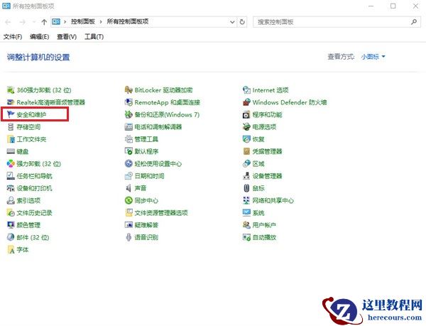Open the 轻松使用设置中心 link
Viewport: 426px width, 326px height.
pos(158,164)
